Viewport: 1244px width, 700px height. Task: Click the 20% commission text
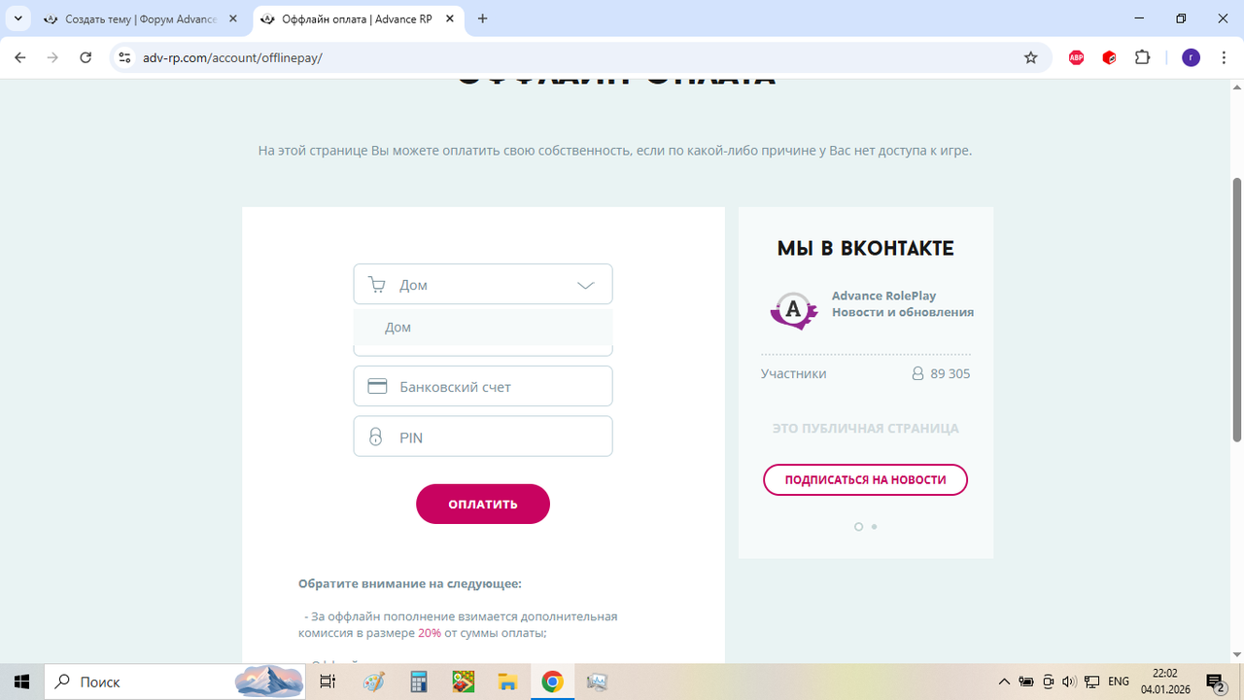coord(430,633)
